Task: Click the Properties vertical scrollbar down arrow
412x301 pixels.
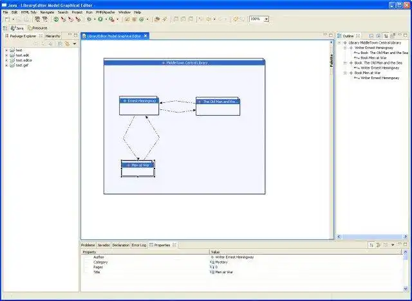Action: 405,289
